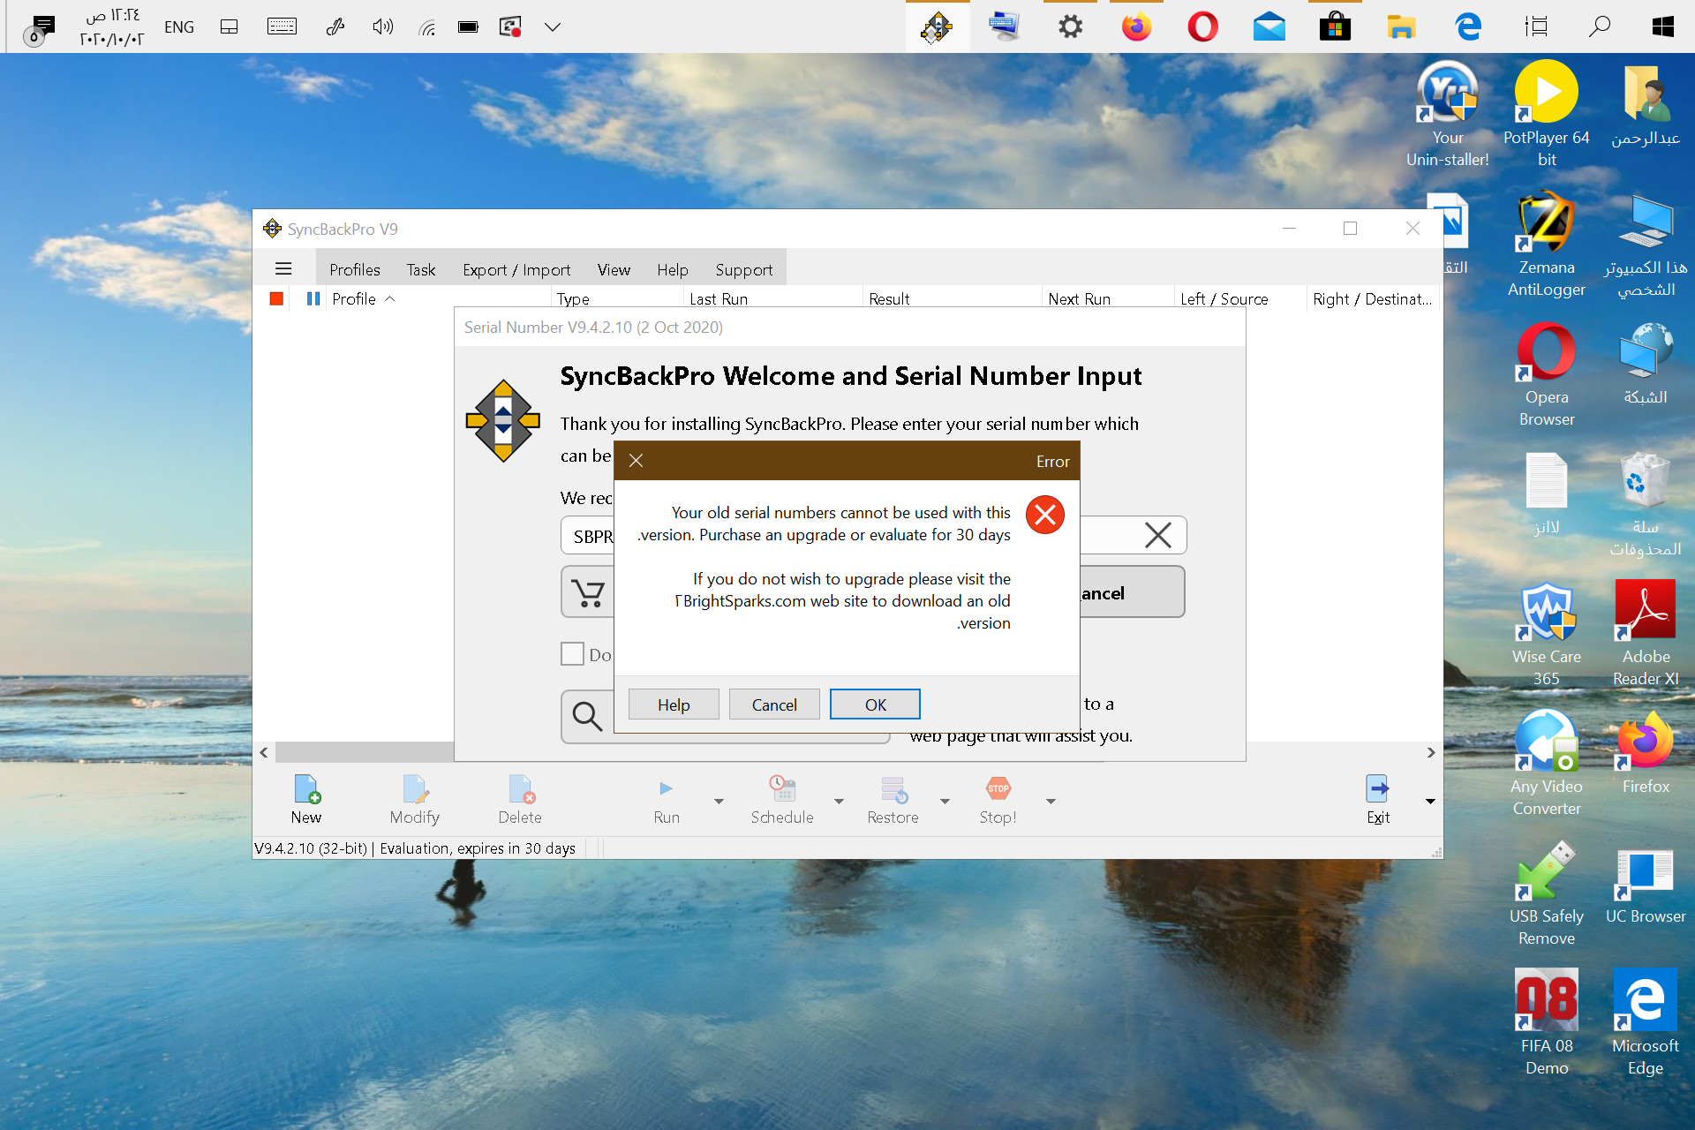Expand the Schedule dropdown arrow
Viewport: 1695px width, 1130px height.
tap(839, 801)
